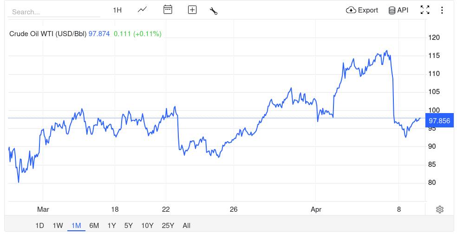Open chart settings gear icon
The width and height of the screenshot is (457, 234).
point(440,209)
